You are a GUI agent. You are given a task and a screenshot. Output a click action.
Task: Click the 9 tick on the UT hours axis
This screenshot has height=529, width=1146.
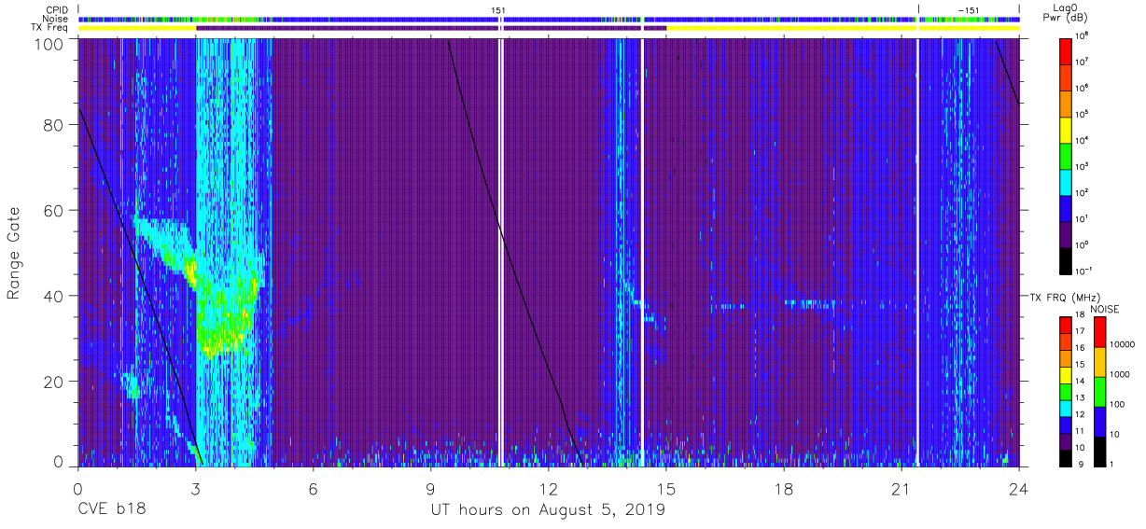431,488
